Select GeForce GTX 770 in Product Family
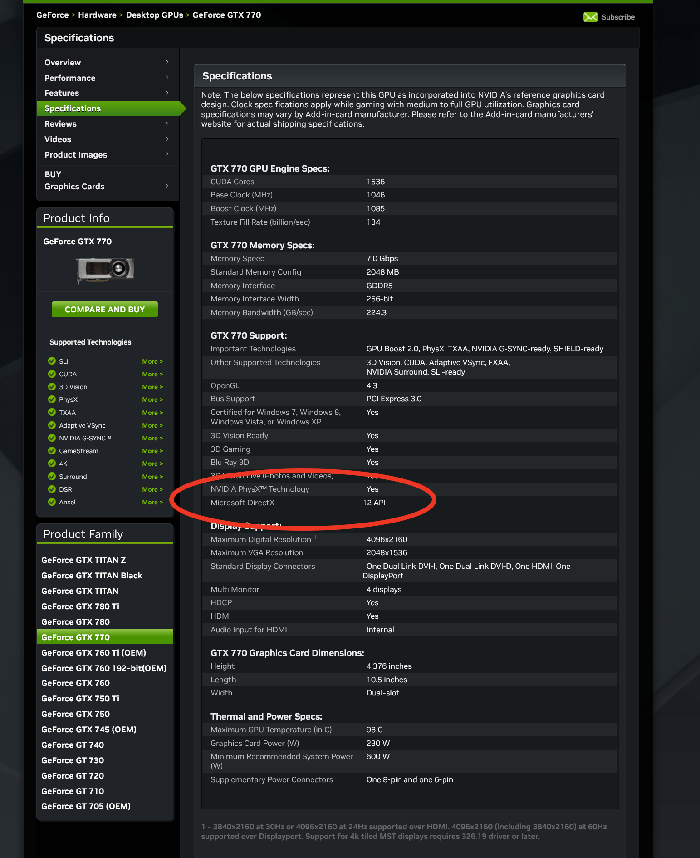The width and height of the screenshot is (700, 858). 105,637
